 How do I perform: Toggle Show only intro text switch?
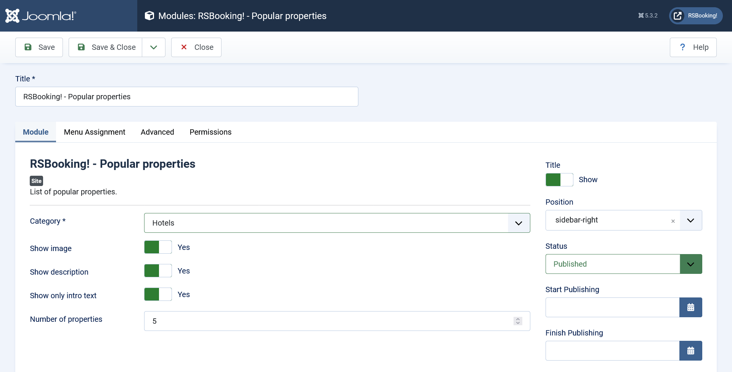(158, 294)
